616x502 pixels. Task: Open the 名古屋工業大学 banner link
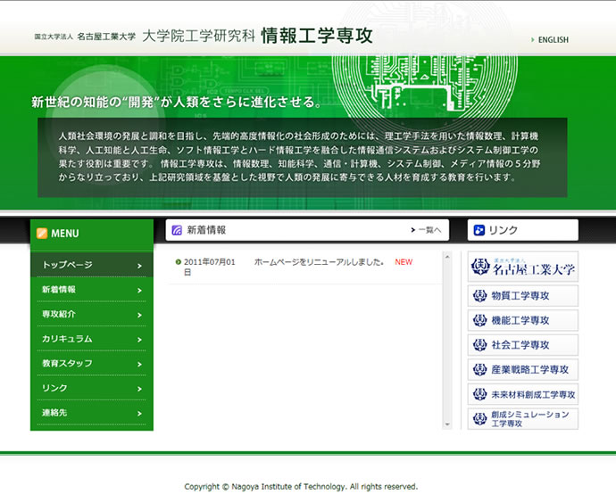[522, 267]
